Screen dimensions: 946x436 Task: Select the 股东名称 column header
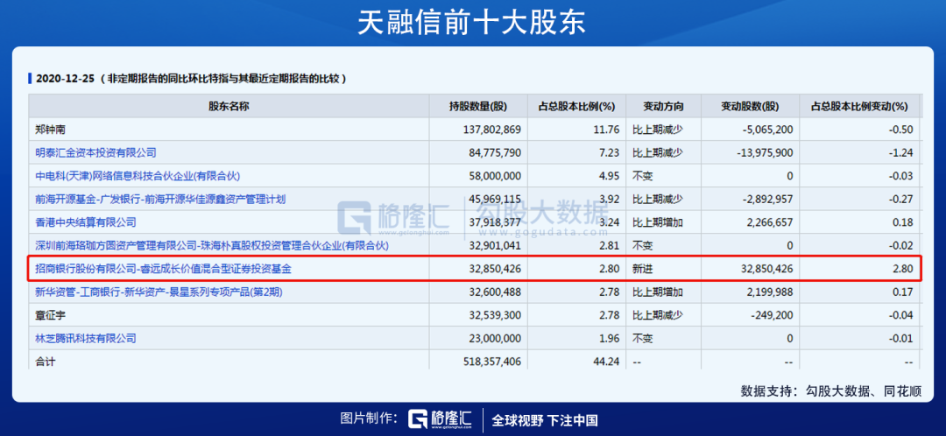pyautogui.click(x=229, y=106)
